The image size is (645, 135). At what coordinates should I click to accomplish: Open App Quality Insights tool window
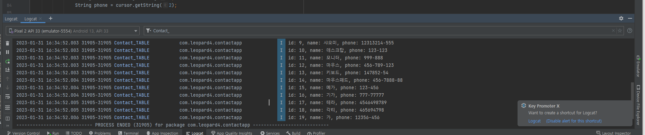(x=232, y=133)
